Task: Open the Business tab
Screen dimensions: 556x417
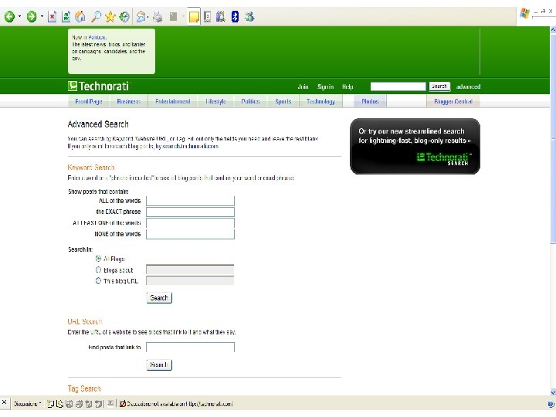Action: (x=129, y=101)
